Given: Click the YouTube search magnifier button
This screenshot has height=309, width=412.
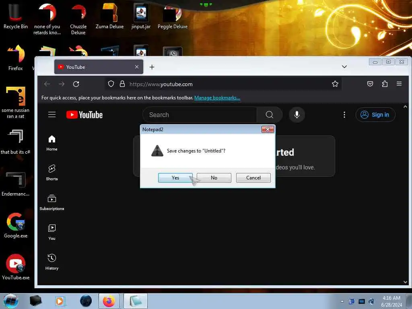Looking at the screenshot, I should (269, 115).
